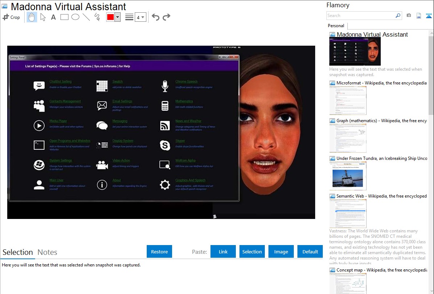Open Under Frozen Tundra snapshot thumbnail
The height and width of the screenshot is (294, 434).
pyautogui.click(x=348, y=176)
